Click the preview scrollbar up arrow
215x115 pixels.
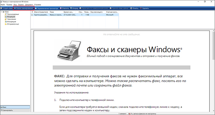tap(213, 31)
